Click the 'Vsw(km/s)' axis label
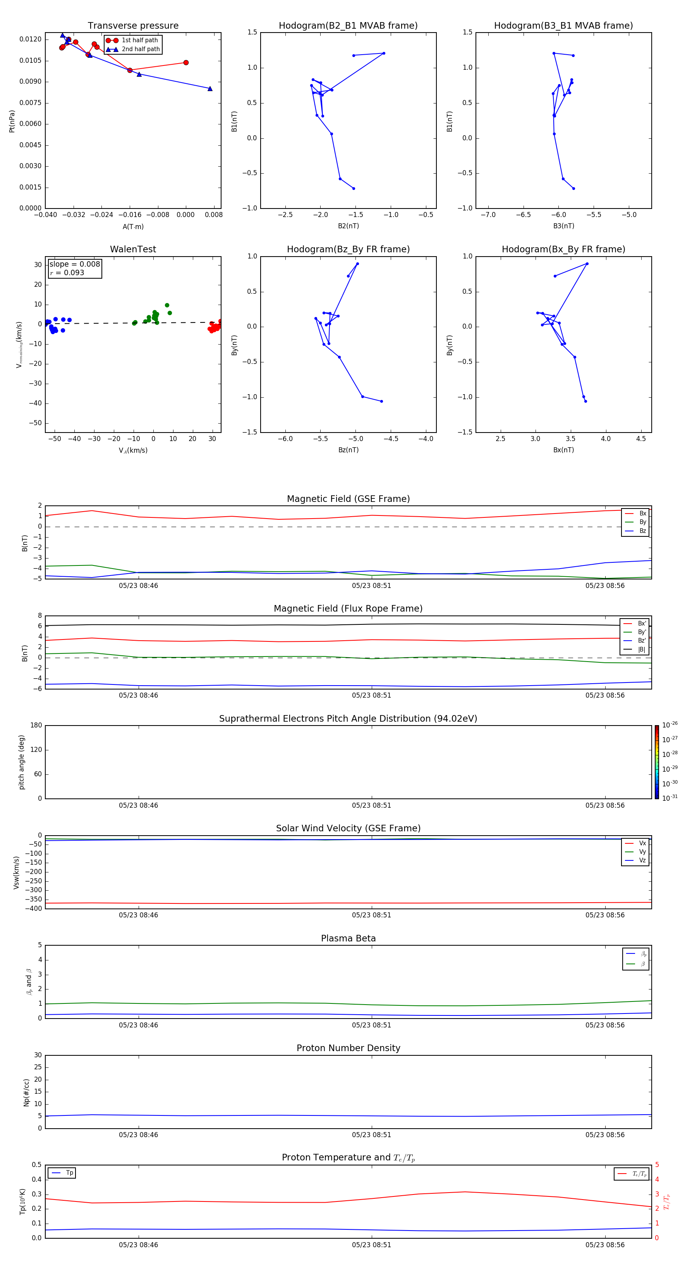Screen dimensions: 697x1279 point(16,872)
